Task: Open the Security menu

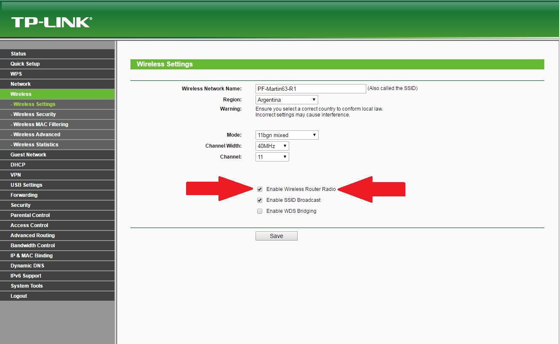Action: click(x=57, y=205)
